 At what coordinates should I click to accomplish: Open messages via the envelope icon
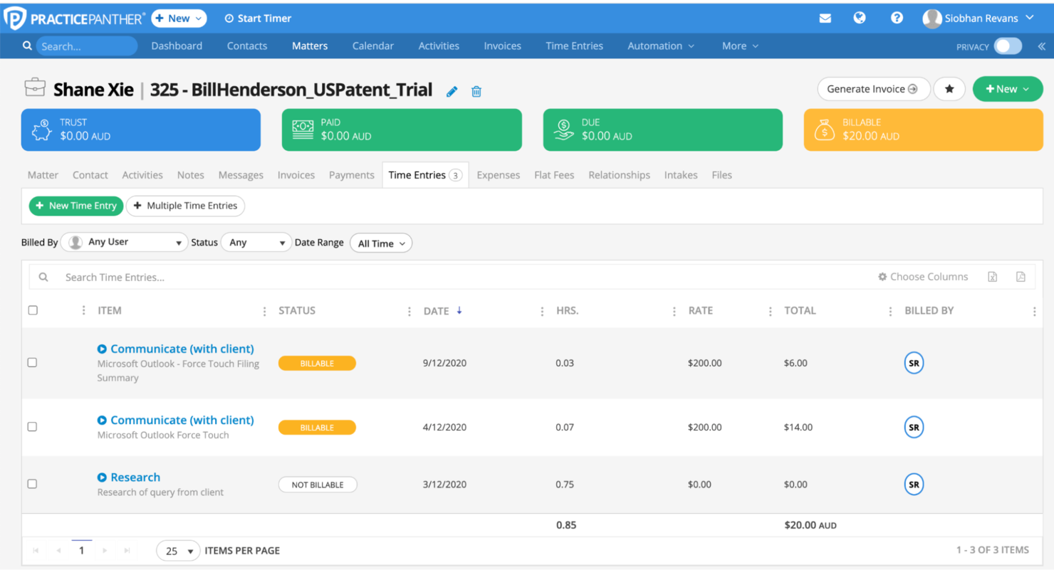pyautogui.click(x=825, y=18)
